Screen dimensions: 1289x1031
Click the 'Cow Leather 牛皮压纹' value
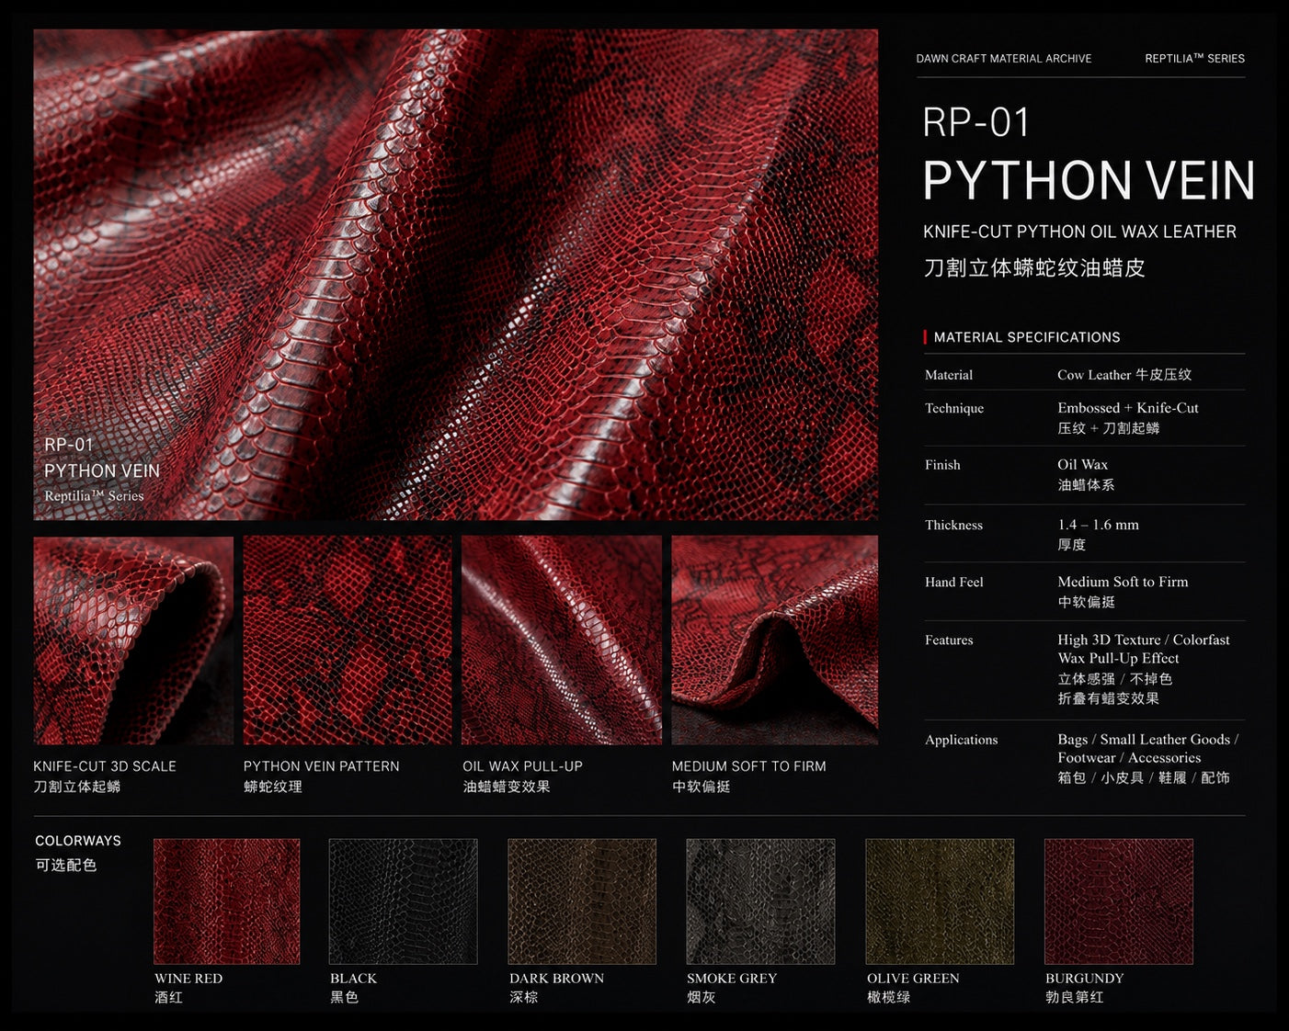(x=1124, y=375)
